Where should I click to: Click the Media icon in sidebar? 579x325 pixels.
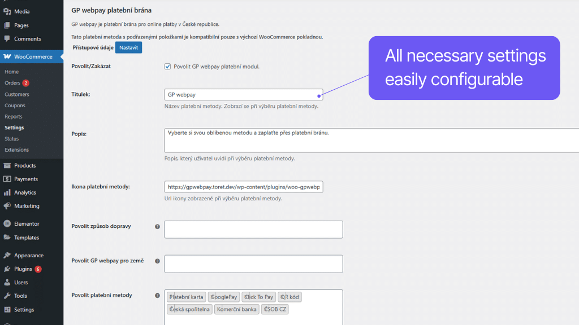point(7,11)
